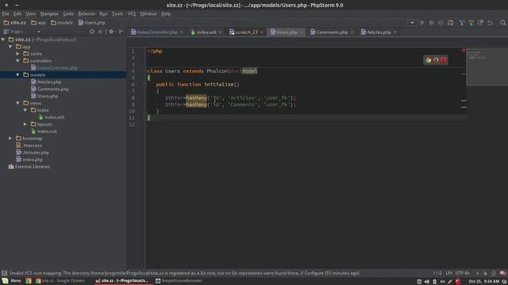The height and width of the screenshot is (285, 508).
Task: Click the show history icon in the toolbar
Action: click(480, 23)
